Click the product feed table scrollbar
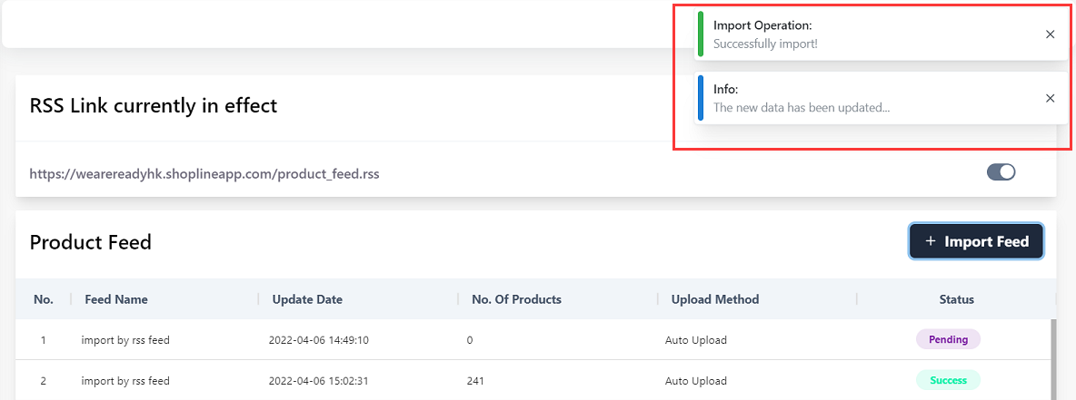The image size is (1076, 400). [x=1053, y=358]
